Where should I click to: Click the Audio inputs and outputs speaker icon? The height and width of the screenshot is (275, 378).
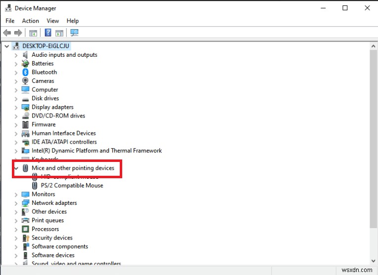25,55
